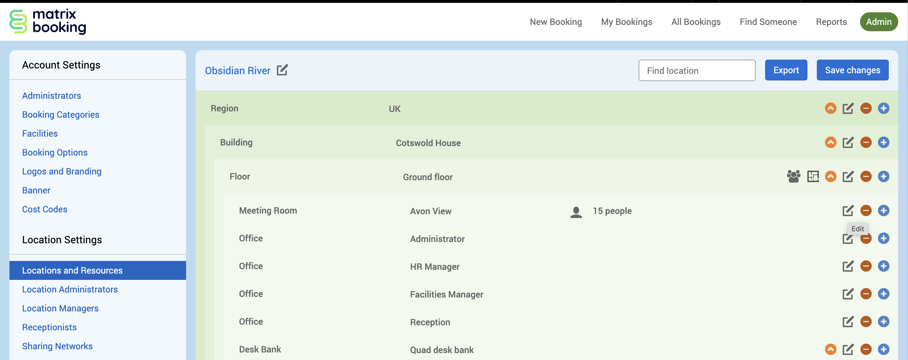Open the All Bookings menu item

click(696, 22)
